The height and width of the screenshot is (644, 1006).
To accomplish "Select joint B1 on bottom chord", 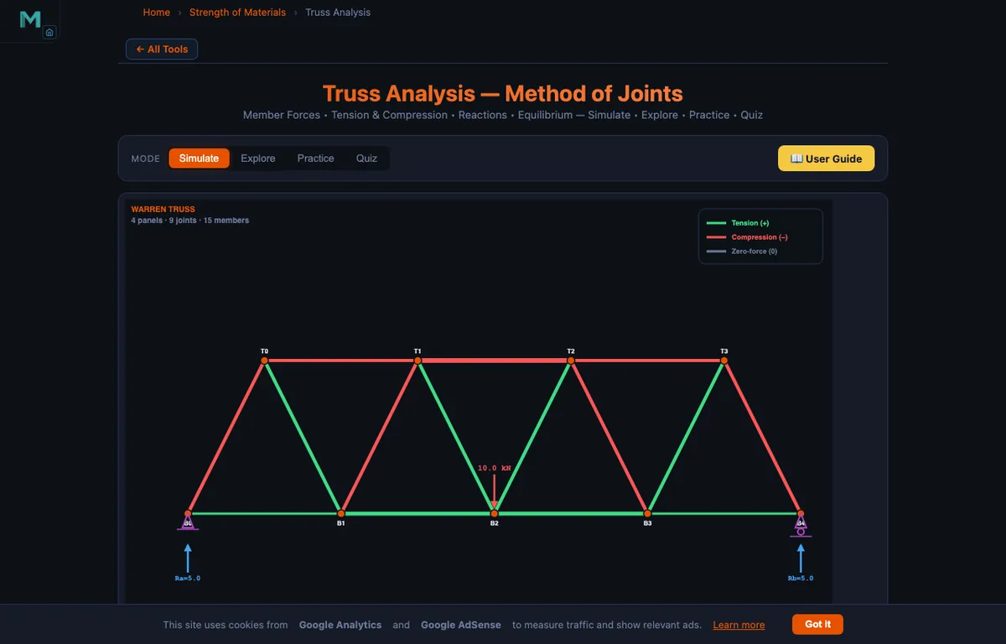I will coord(341,513).
